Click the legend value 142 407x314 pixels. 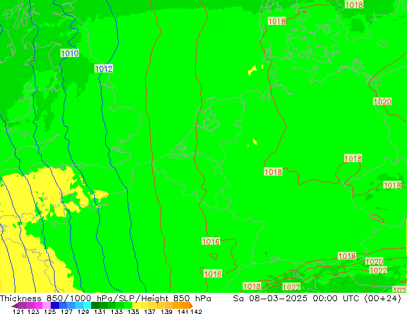click(x=196, y=311)
